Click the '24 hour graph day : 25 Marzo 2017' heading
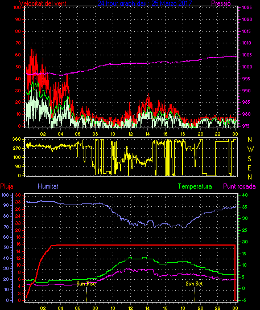260x310 pixels. point(145,3)
